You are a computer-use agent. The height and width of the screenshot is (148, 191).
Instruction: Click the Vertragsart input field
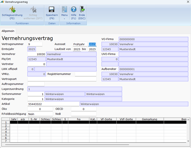click(x=62, y=79)
